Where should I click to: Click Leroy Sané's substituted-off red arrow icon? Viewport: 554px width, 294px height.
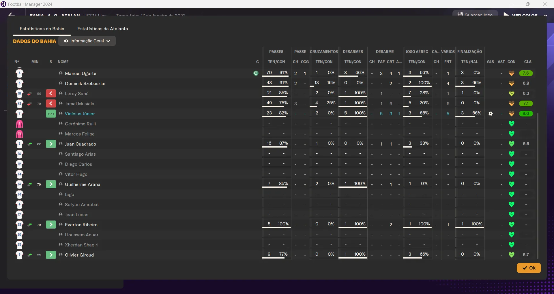(51, 93)
